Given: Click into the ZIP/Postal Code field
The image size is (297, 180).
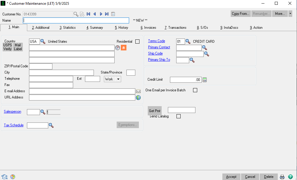Looking at the screenshot, I should (x=41, y=66).
